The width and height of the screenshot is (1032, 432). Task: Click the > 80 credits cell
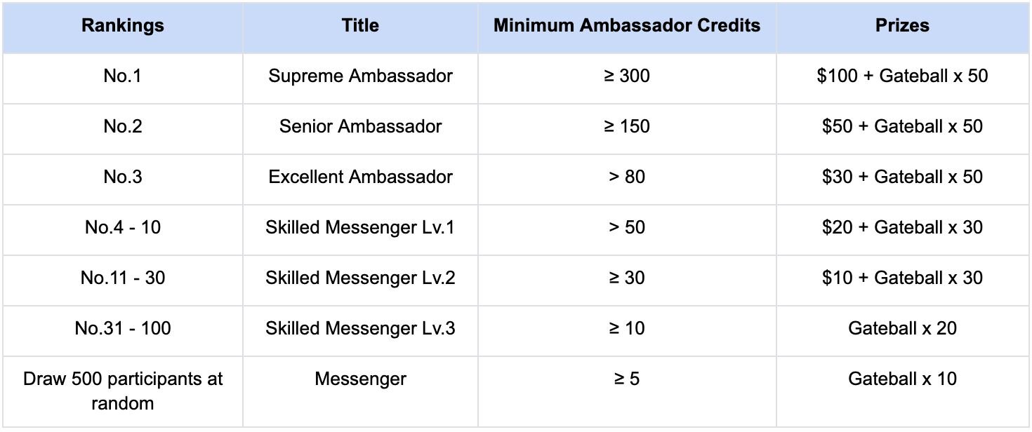[x=627, y=177]
